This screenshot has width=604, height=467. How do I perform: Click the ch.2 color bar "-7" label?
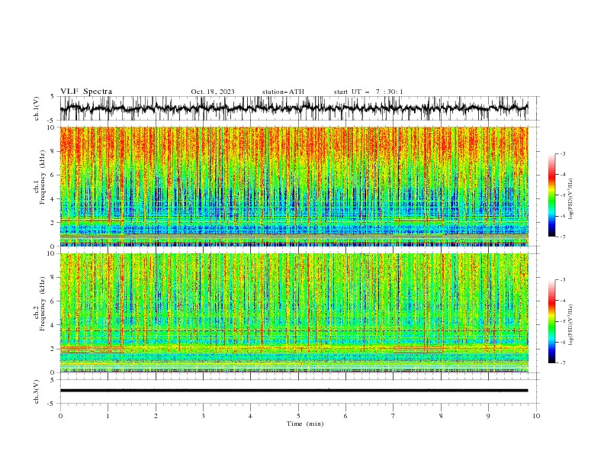pyautogui.click(x=563, y=363)
